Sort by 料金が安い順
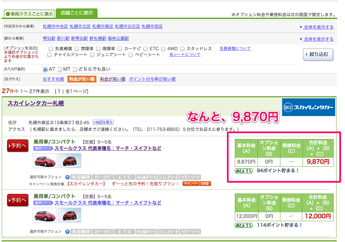Image resolution: width=345 pixels, height=242 pixels. [x=82, y=79]
